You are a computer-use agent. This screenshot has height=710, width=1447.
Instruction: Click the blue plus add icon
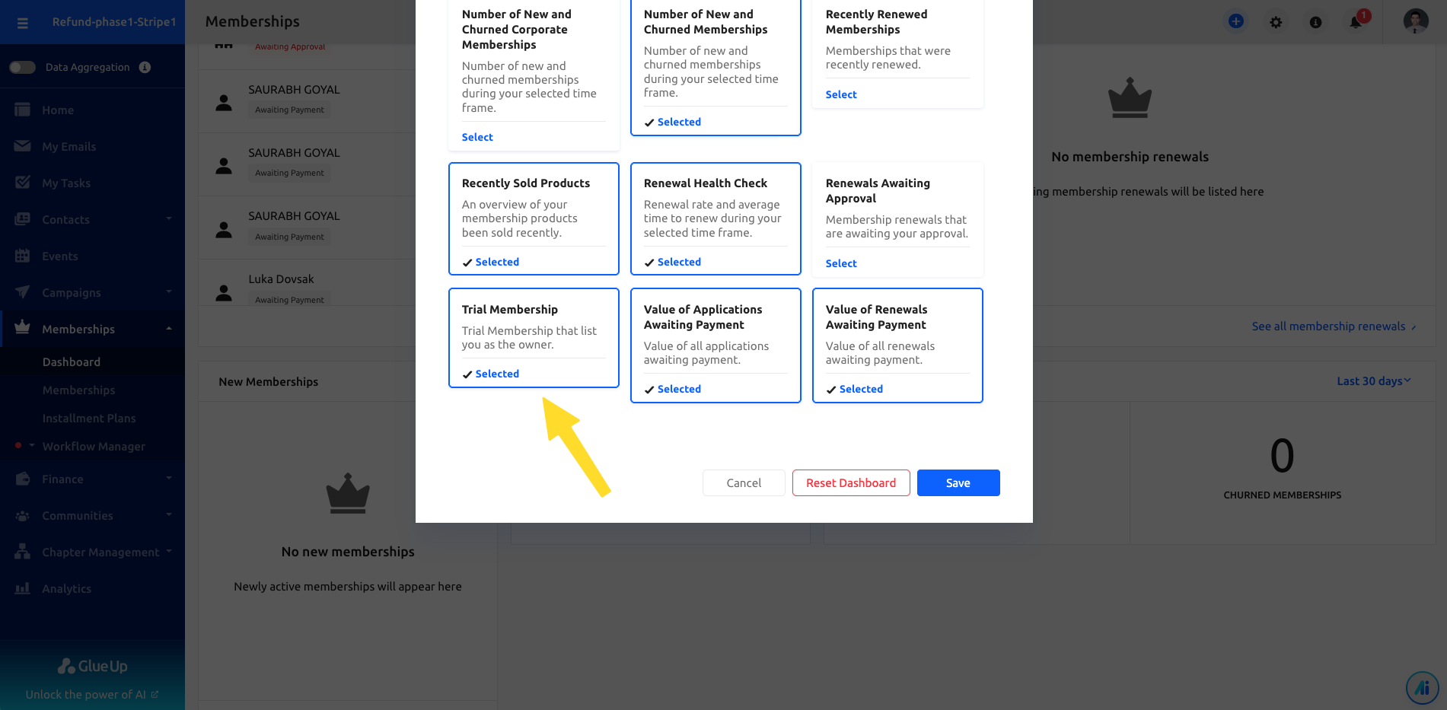[1236, 21]
